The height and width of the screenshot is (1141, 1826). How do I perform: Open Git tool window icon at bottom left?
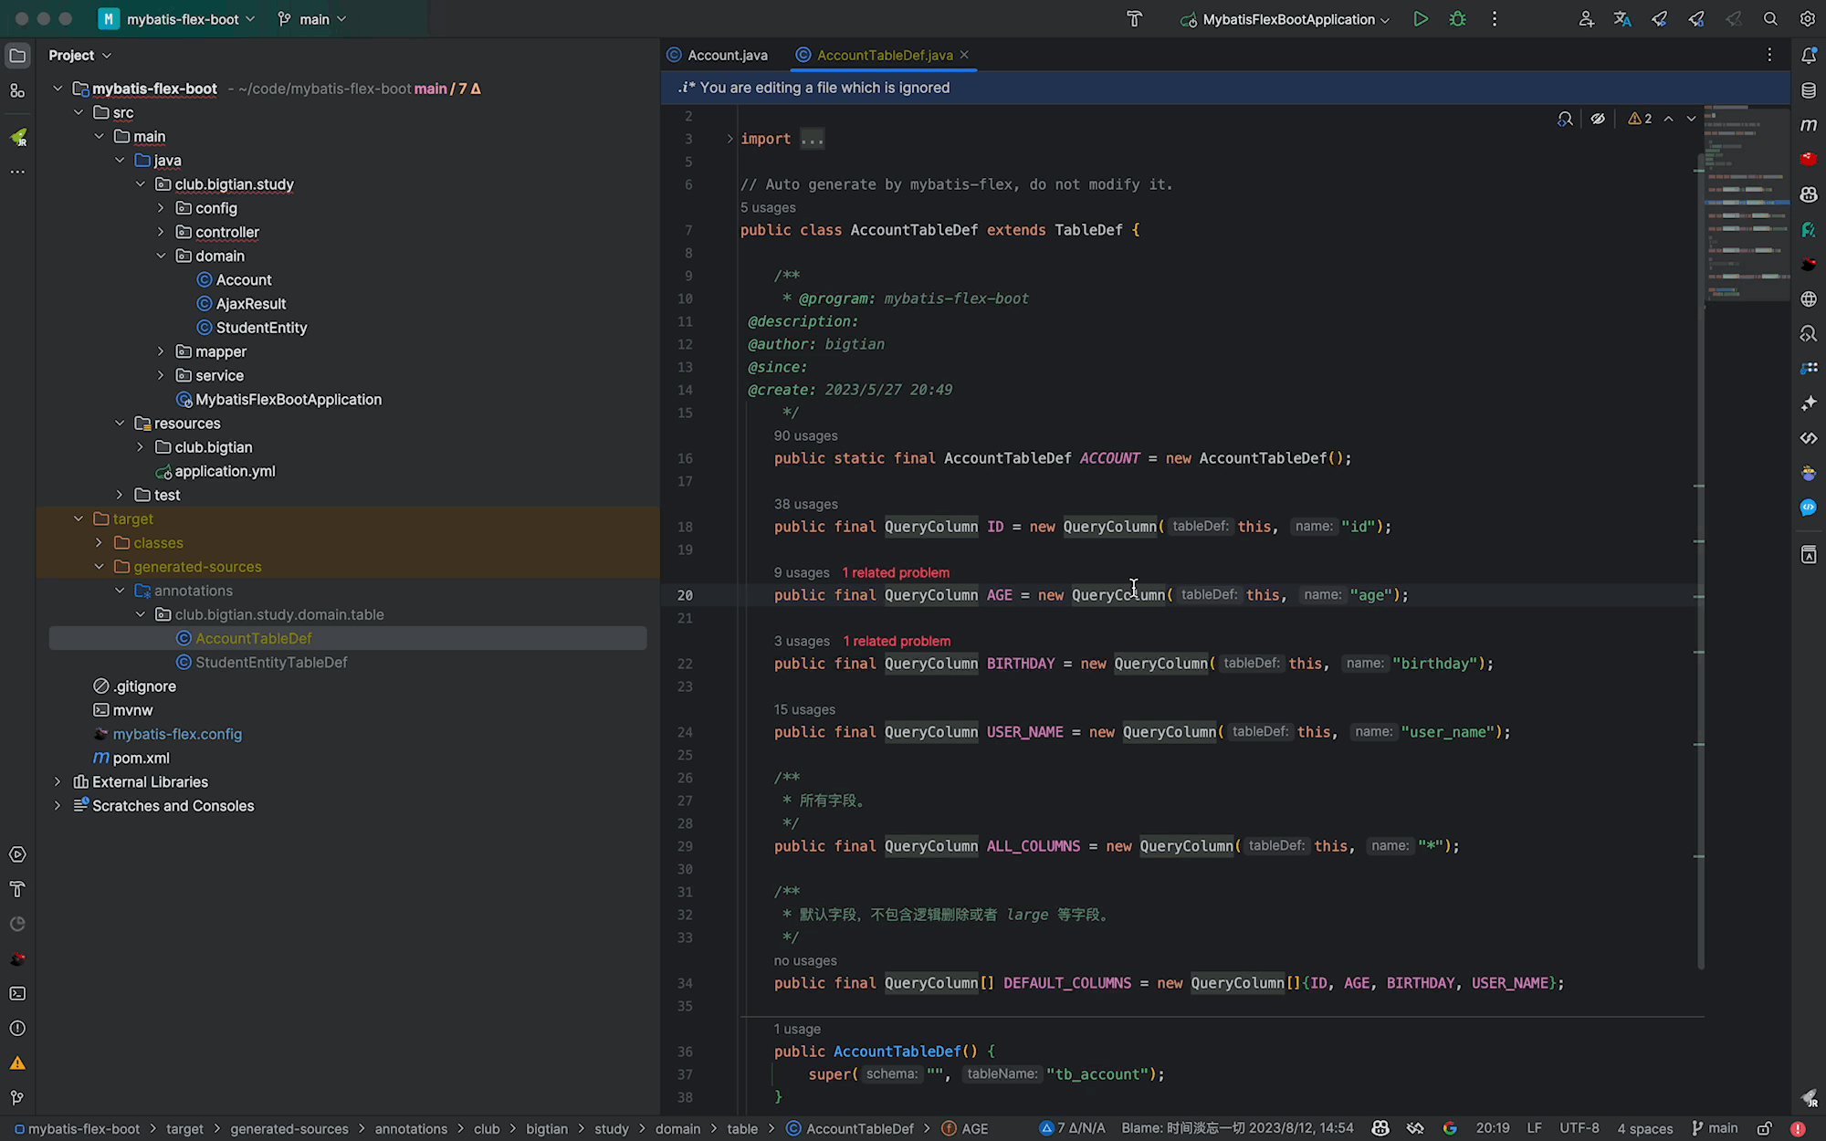(17, 1097)
